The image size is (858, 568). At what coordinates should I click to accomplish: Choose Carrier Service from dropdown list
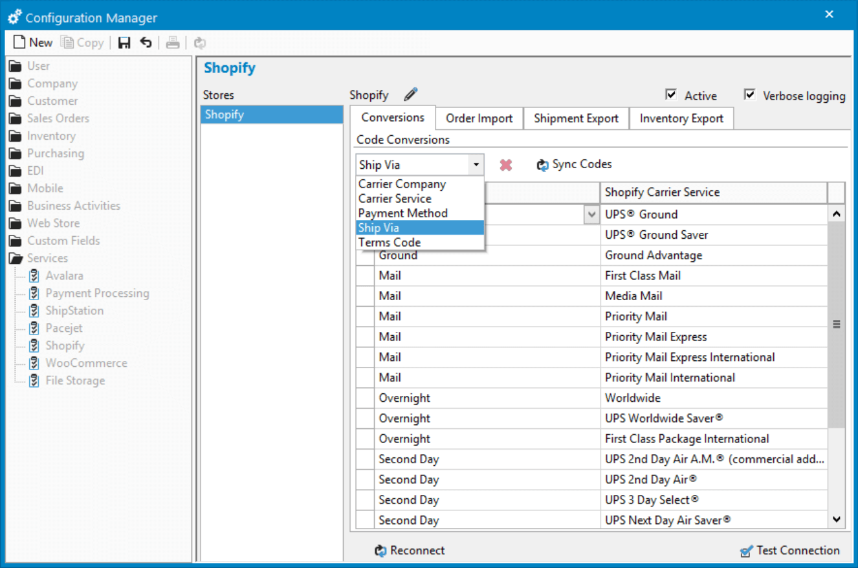pyautogui.click(x=420, y=199)
